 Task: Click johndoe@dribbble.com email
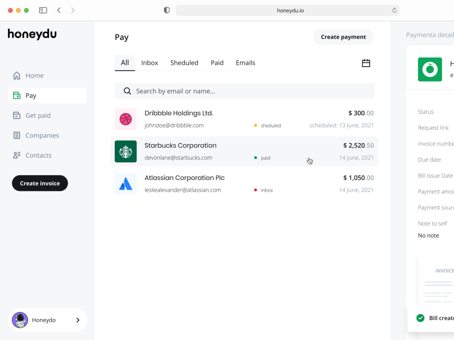pyautogui.click(x=174, y=126)
